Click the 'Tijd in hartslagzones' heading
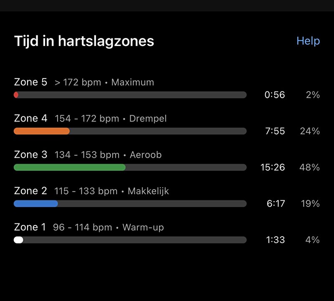The width and height of the screenshot is (334, 301). click(84, 41)
